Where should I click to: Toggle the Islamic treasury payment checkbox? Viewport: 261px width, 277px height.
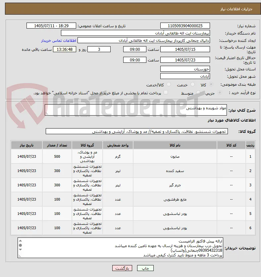(x=166, y=92)
